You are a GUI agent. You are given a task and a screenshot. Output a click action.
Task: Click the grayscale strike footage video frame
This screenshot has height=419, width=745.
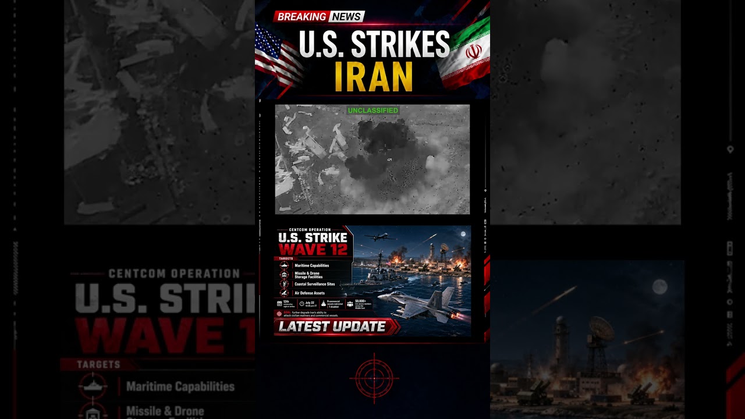click(x=372, y=159)
